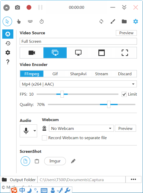Image resolution: width=143 pixels, height=193 pixels.
Task: Expand the Mp4 (x264 | AAC) codec dropdown
Action: pos(78,84)
